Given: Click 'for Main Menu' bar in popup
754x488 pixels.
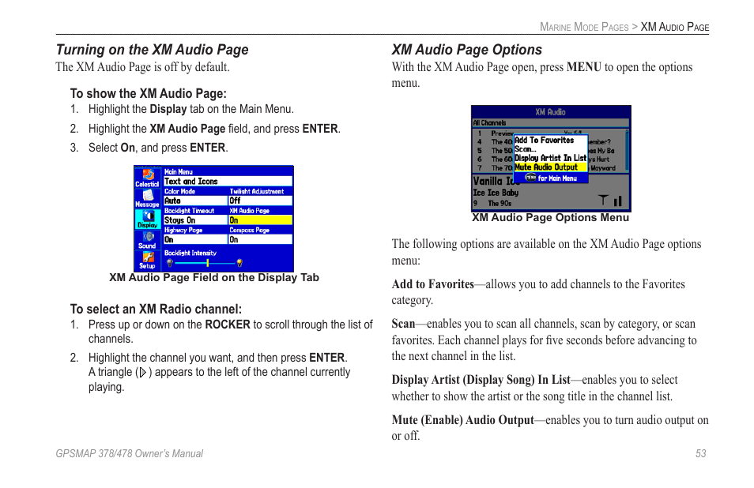Looking at the screenshot, I should point(551,178).
